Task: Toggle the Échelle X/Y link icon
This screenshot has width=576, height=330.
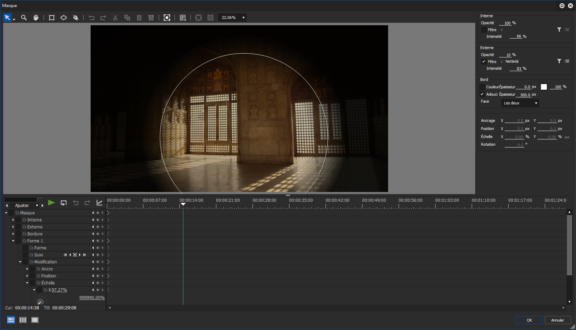Action: [x=567, y=137]
